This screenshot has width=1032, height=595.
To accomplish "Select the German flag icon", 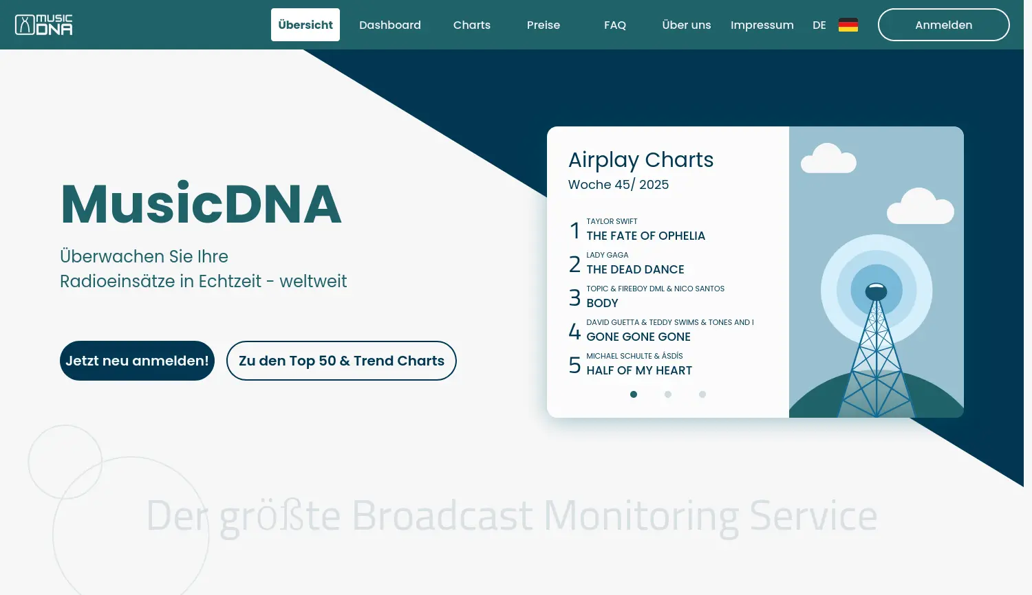I will 849,24.
